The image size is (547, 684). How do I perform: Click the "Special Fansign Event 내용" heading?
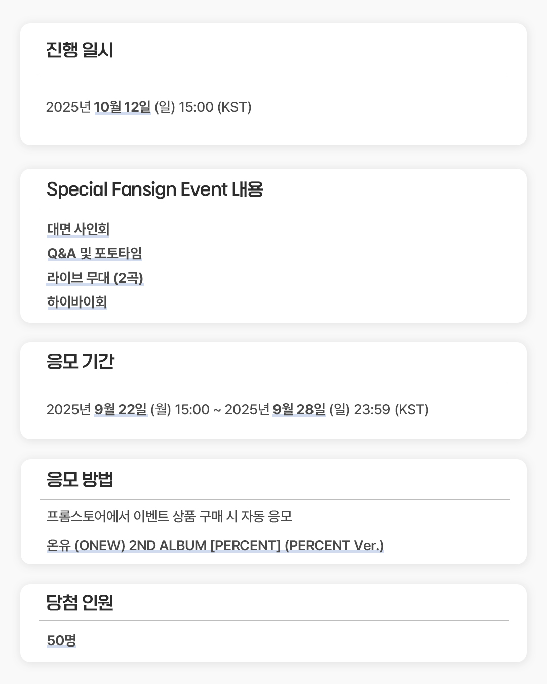pyautogui.click(x=154, y=189)
